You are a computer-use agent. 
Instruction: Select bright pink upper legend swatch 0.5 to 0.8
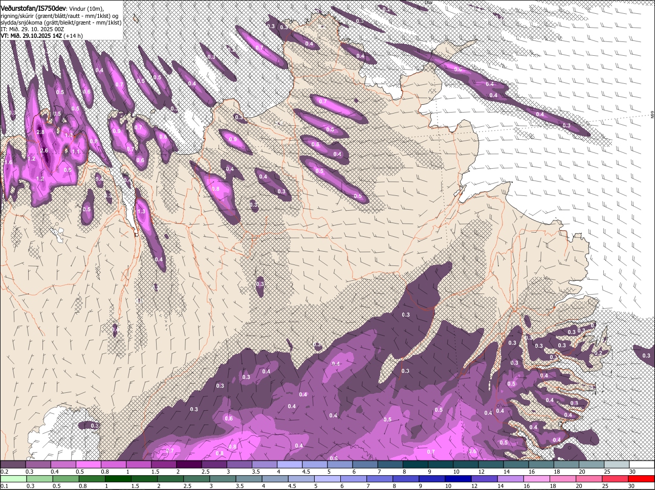click(x=88, y=464)
